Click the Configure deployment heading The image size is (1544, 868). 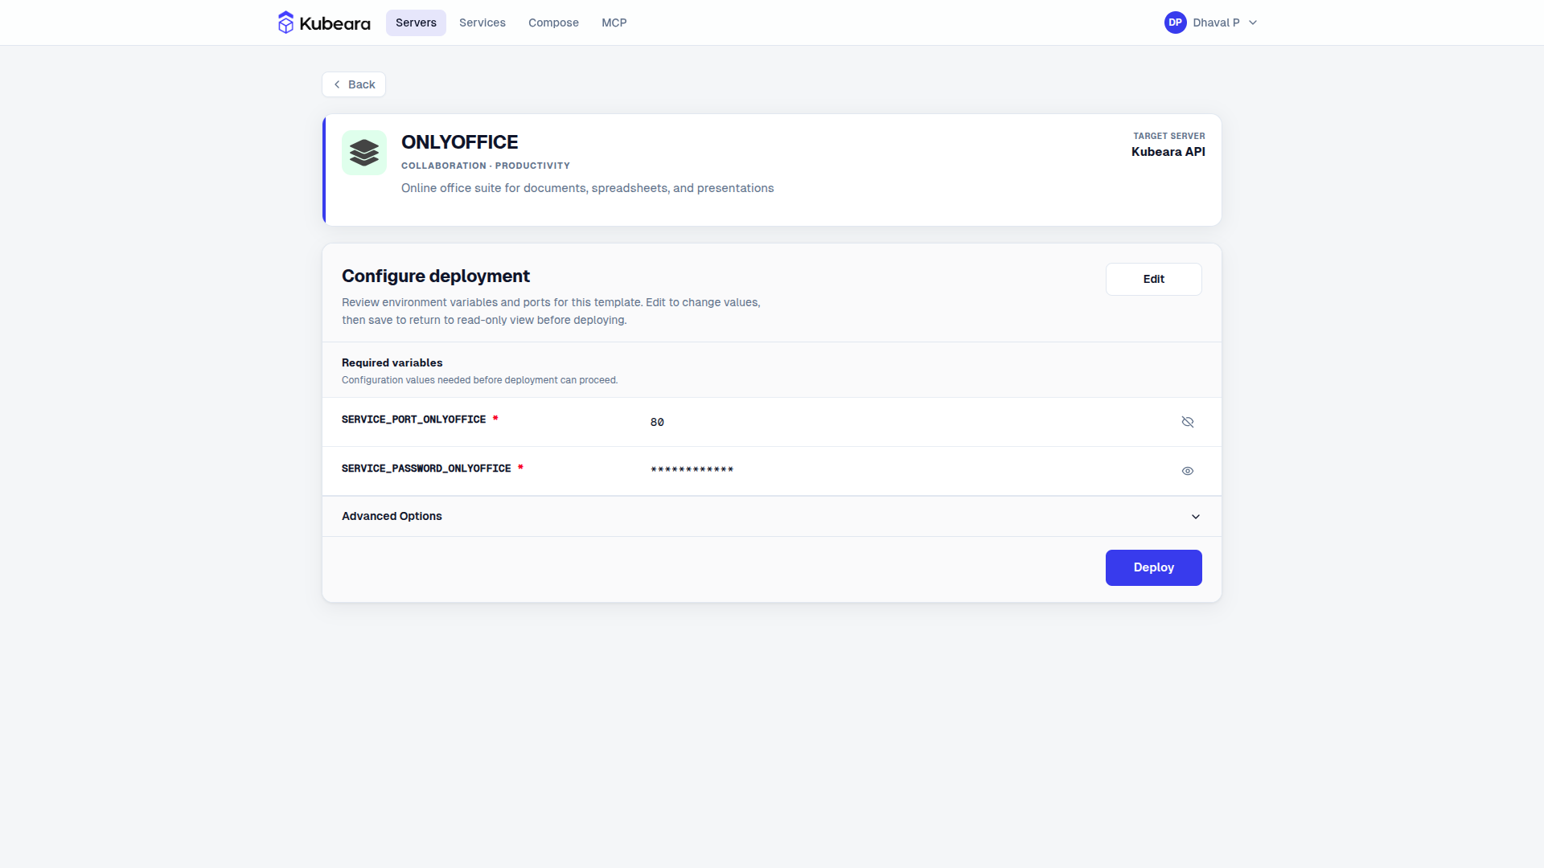(435, 276)
